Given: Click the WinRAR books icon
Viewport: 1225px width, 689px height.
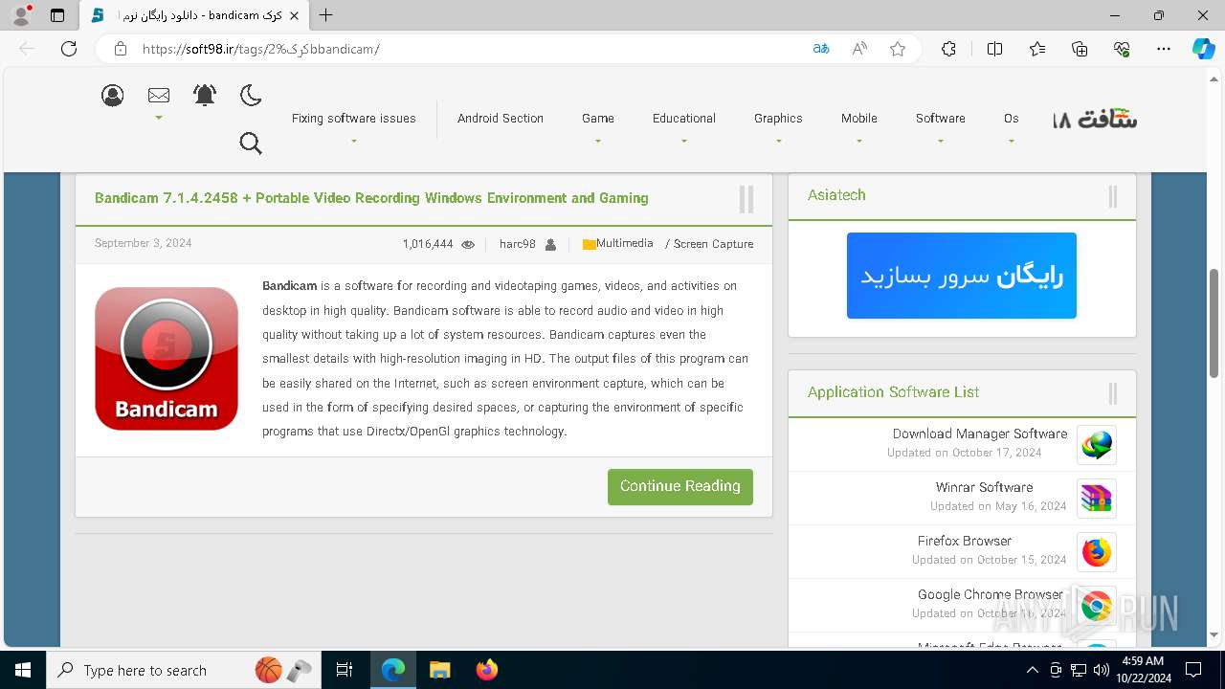Looking at the screenshot, I should pyautogui.click(x=1097, y=499).
